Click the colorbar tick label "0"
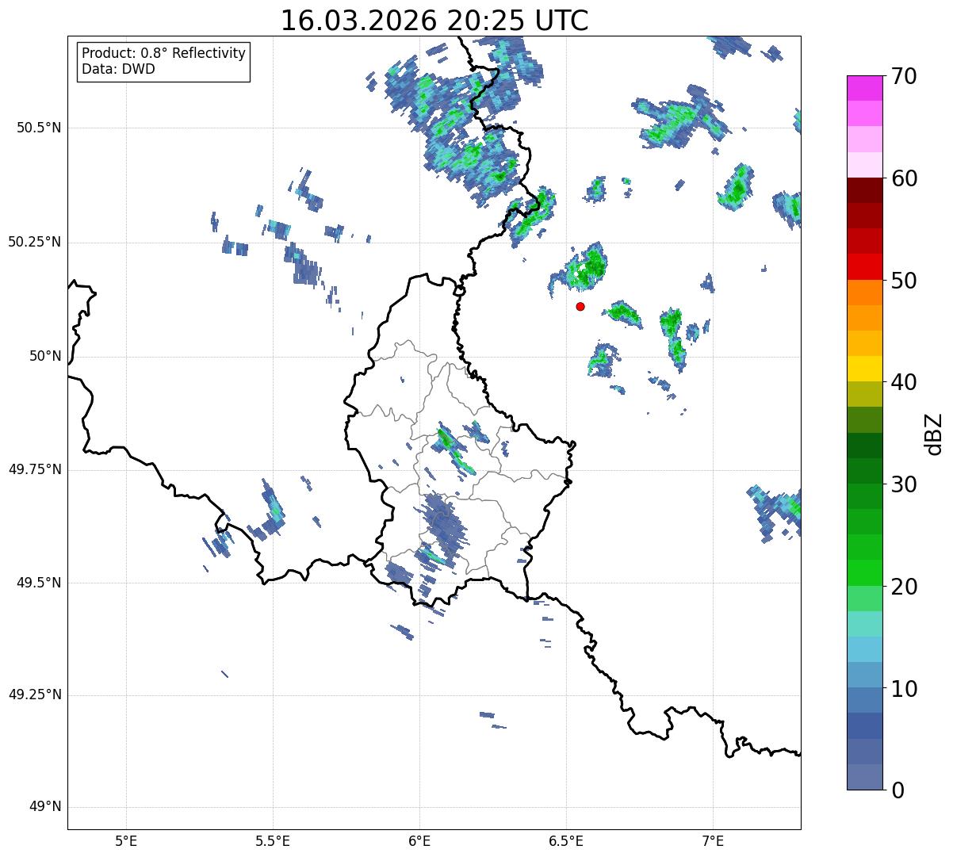The image size is (953, 857). [898, 790]
